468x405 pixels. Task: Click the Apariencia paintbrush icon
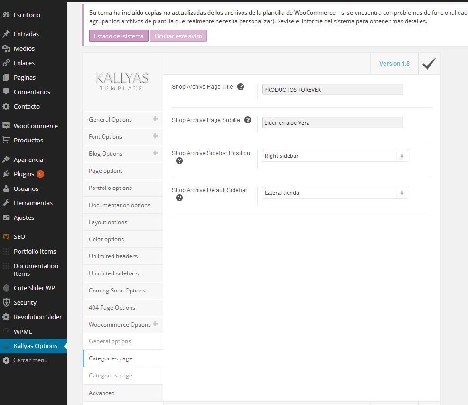pos(6,160)
